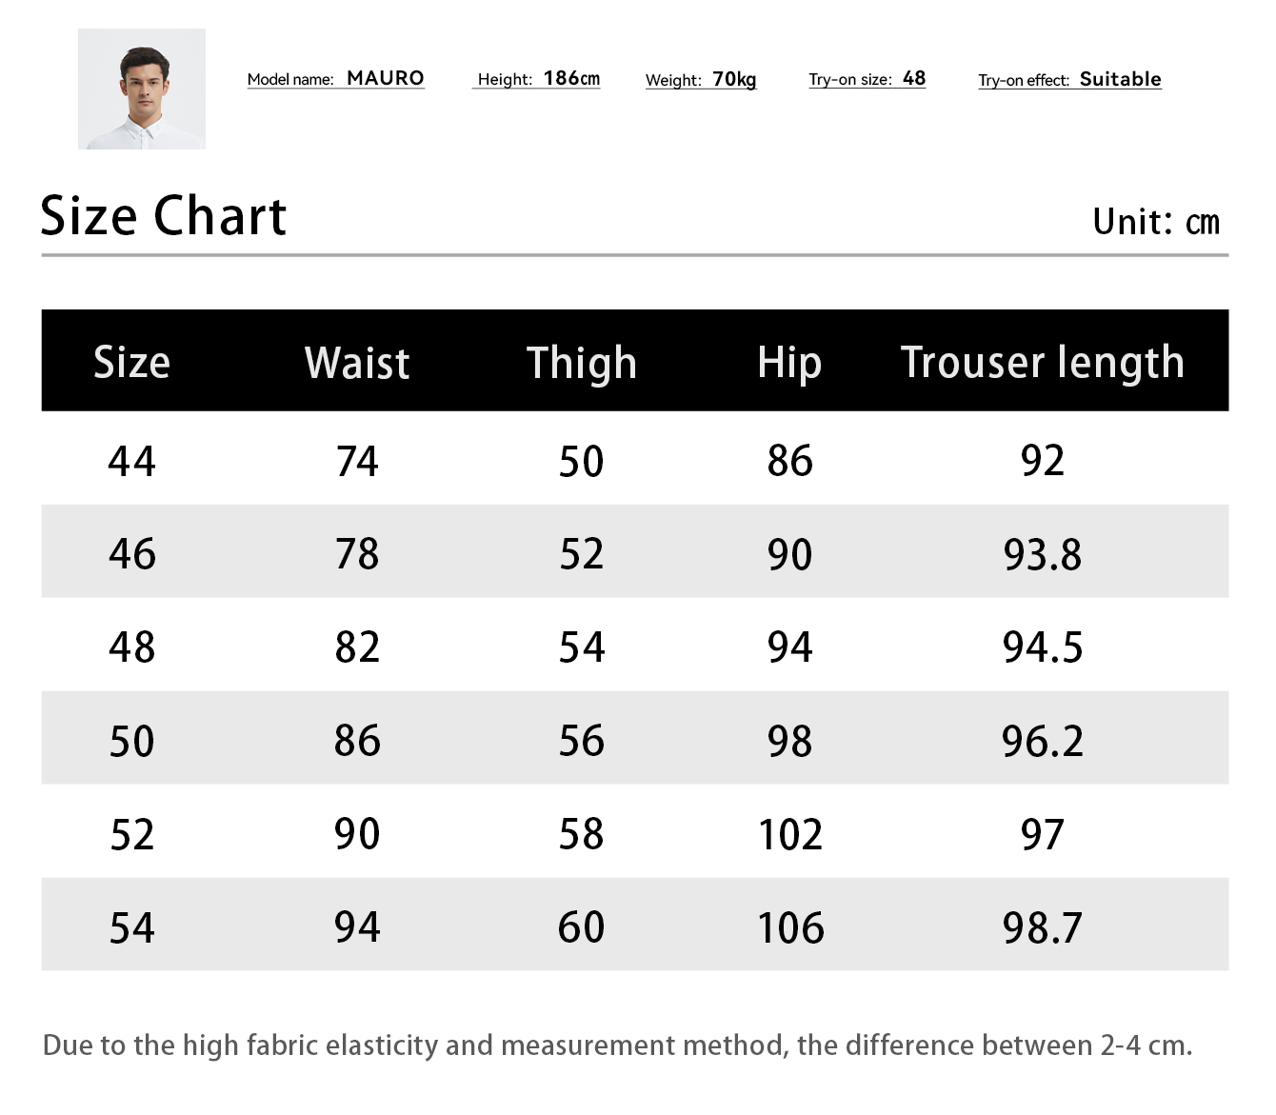Click the fabric elasticity disclaimer note
1276x1115 pixels.
(x=617, y=1045)
